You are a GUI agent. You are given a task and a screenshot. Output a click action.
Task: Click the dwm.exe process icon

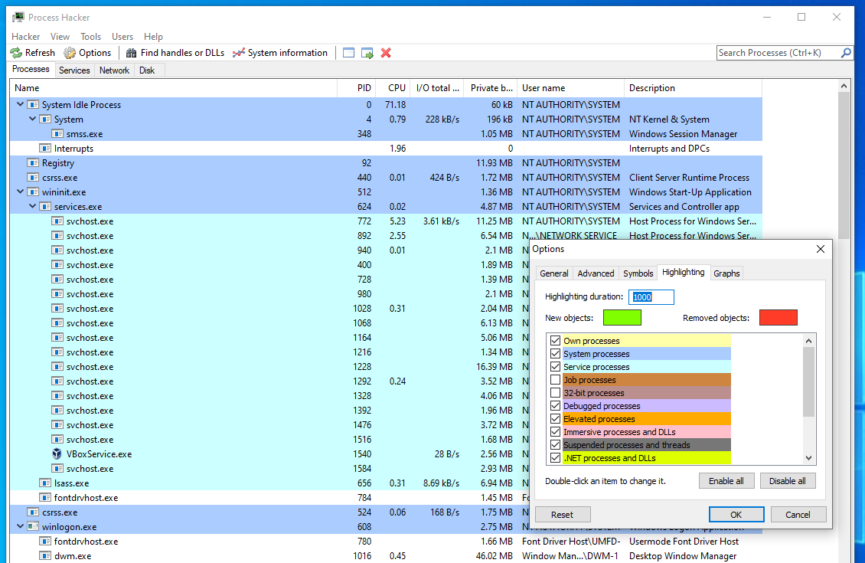[45, 556]
